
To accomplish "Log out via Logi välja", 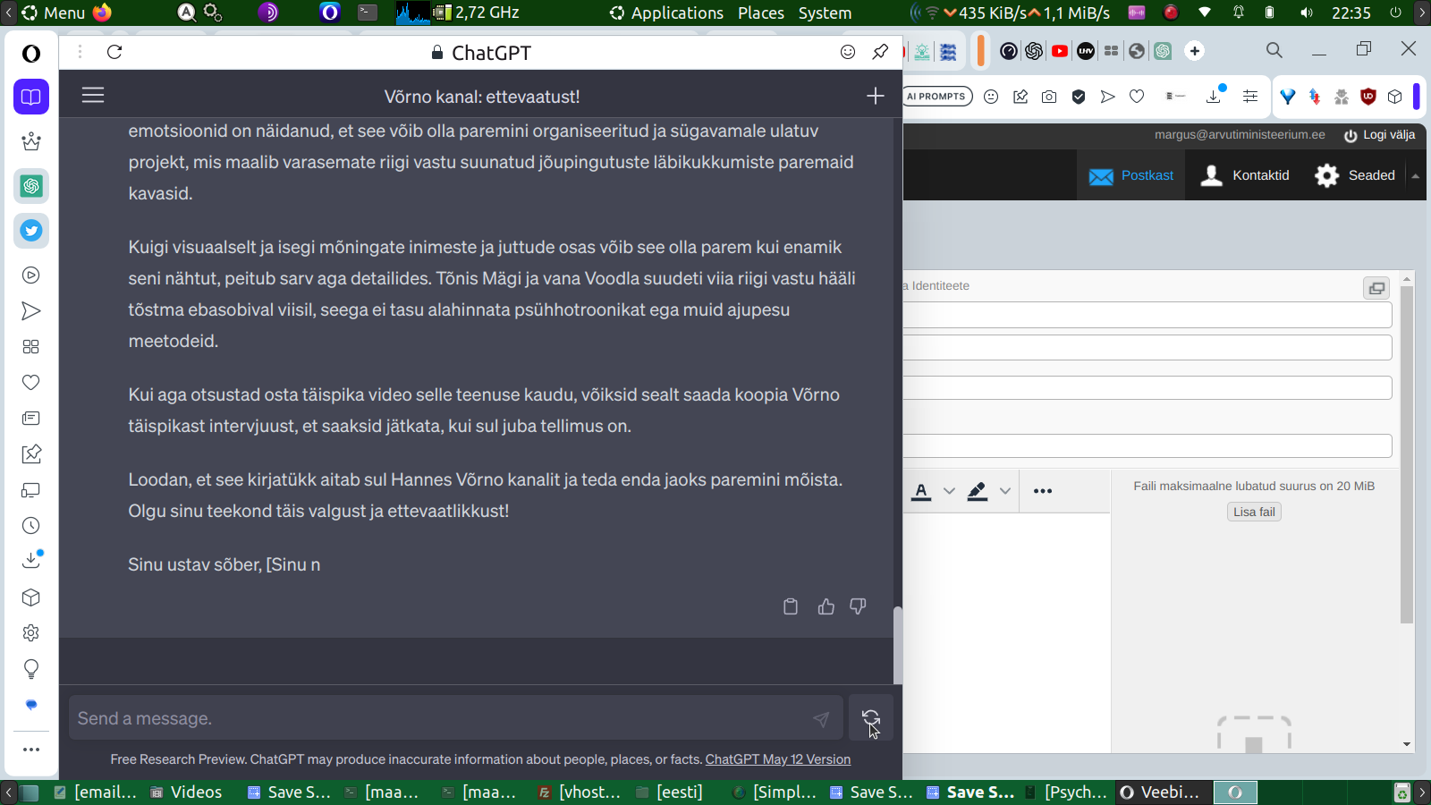I will point(1379,135).
